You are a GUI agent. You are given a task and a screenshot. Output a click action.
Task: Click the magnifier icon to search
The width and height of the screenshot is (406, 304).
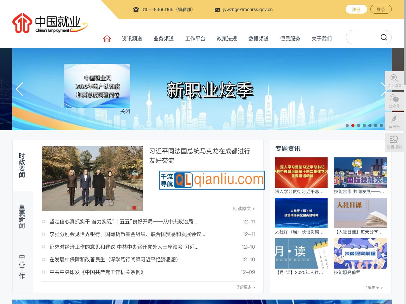(x=384, y=37)
